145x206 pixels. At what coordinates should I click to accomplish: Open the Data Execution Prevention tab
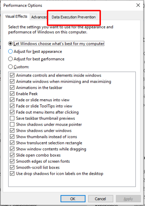pos(73,17)
